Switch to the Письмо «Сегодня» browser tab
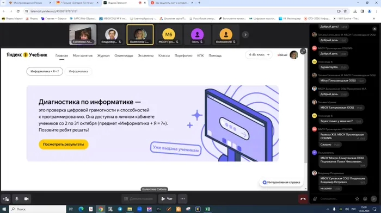 point(77,3)
